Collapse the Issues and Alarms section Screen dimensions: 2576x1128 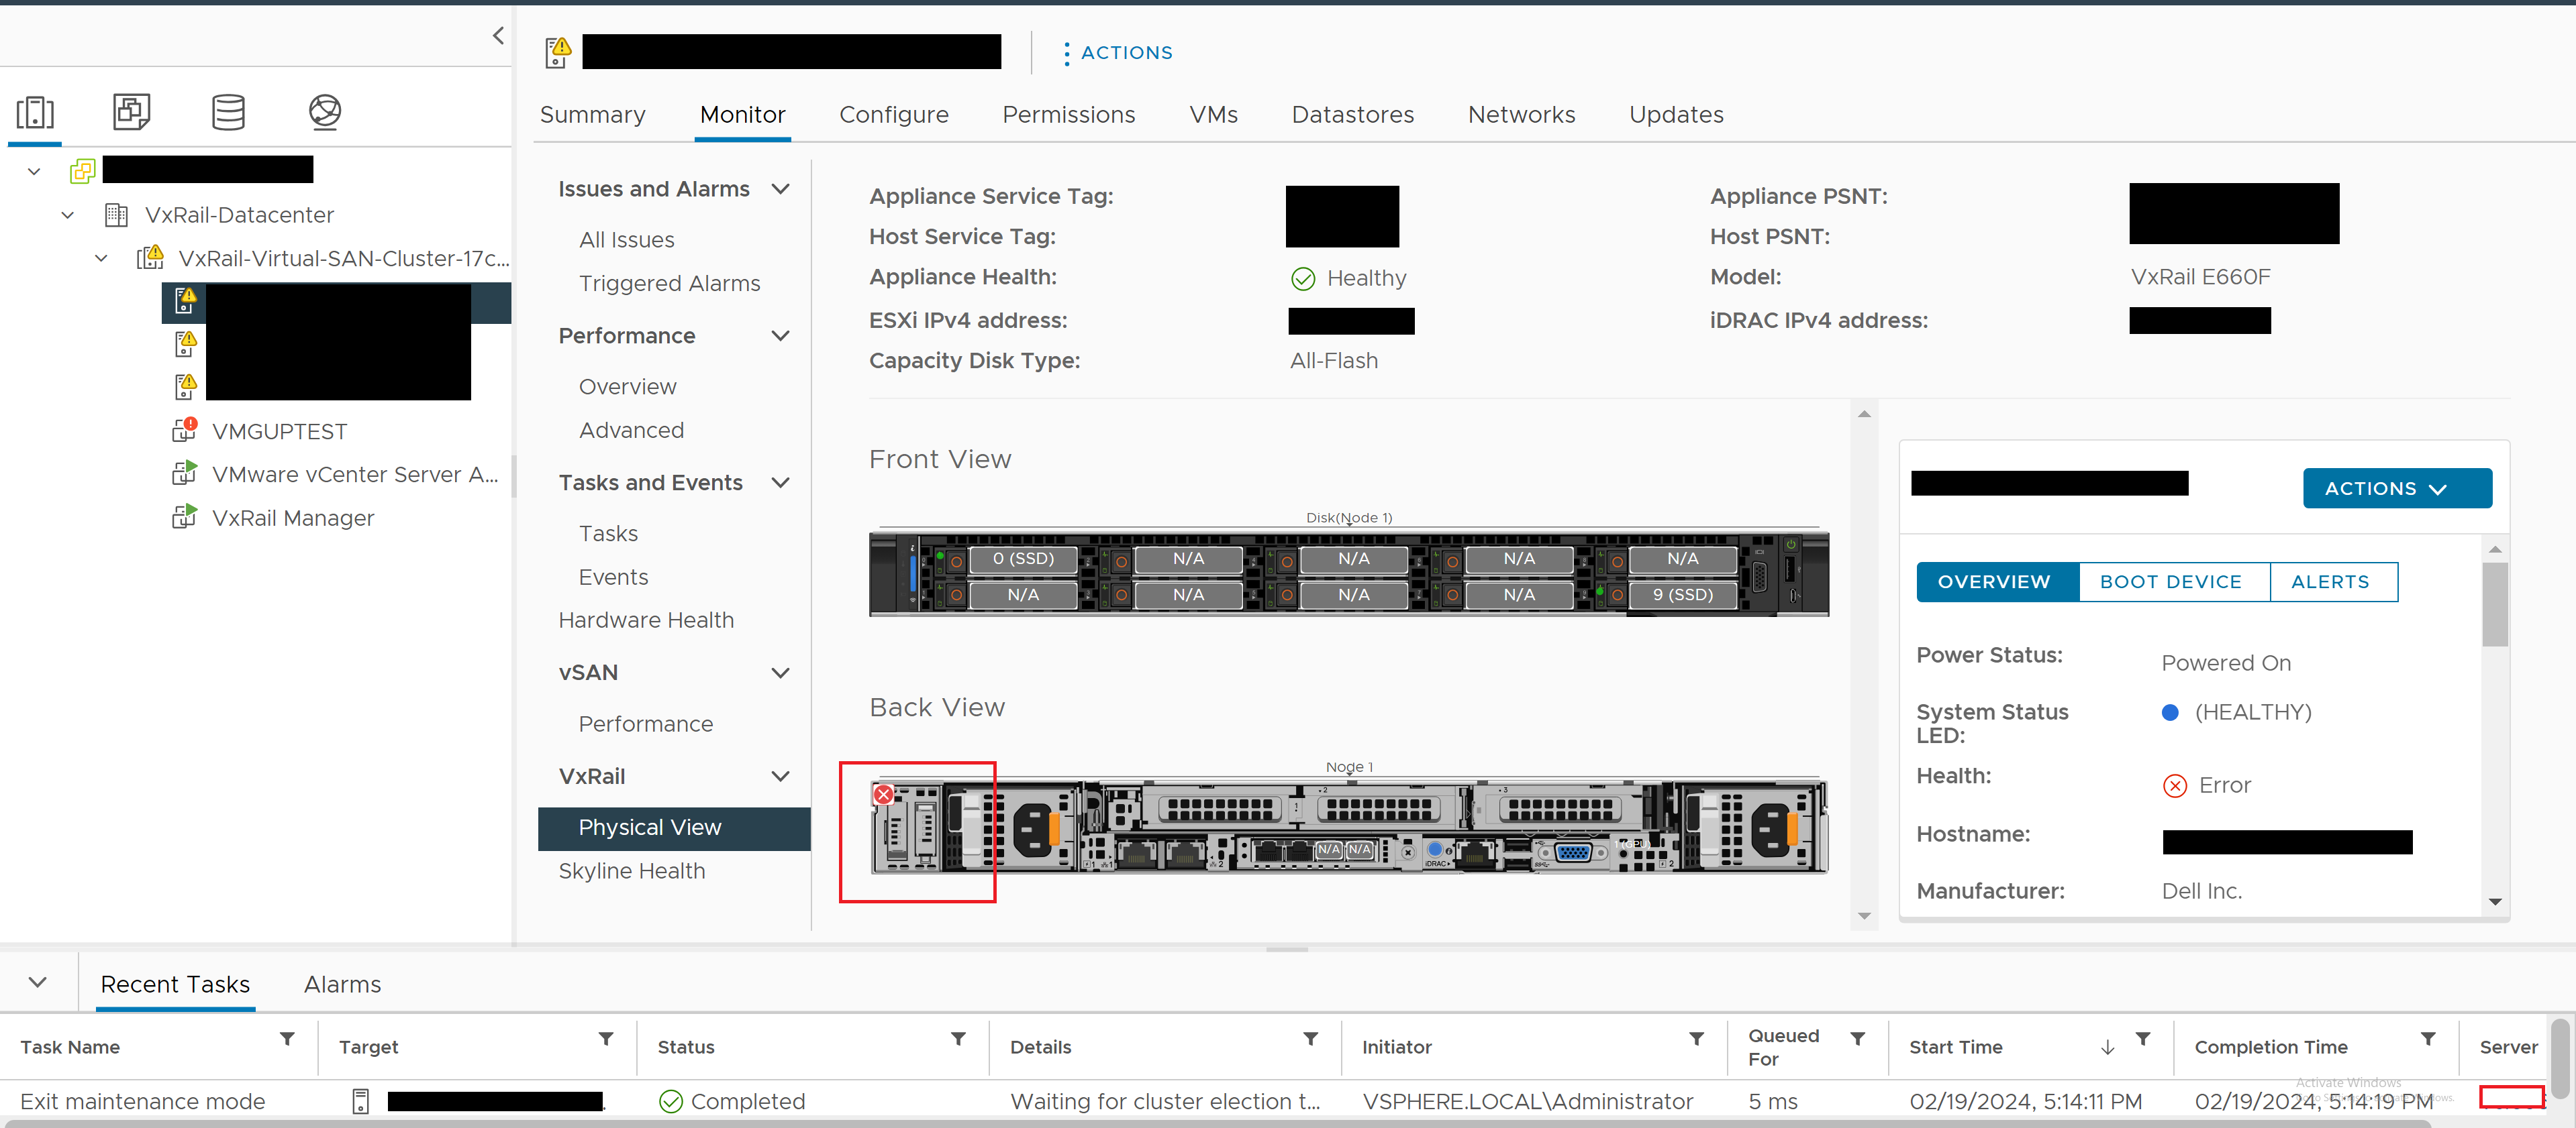coord(781,188)
